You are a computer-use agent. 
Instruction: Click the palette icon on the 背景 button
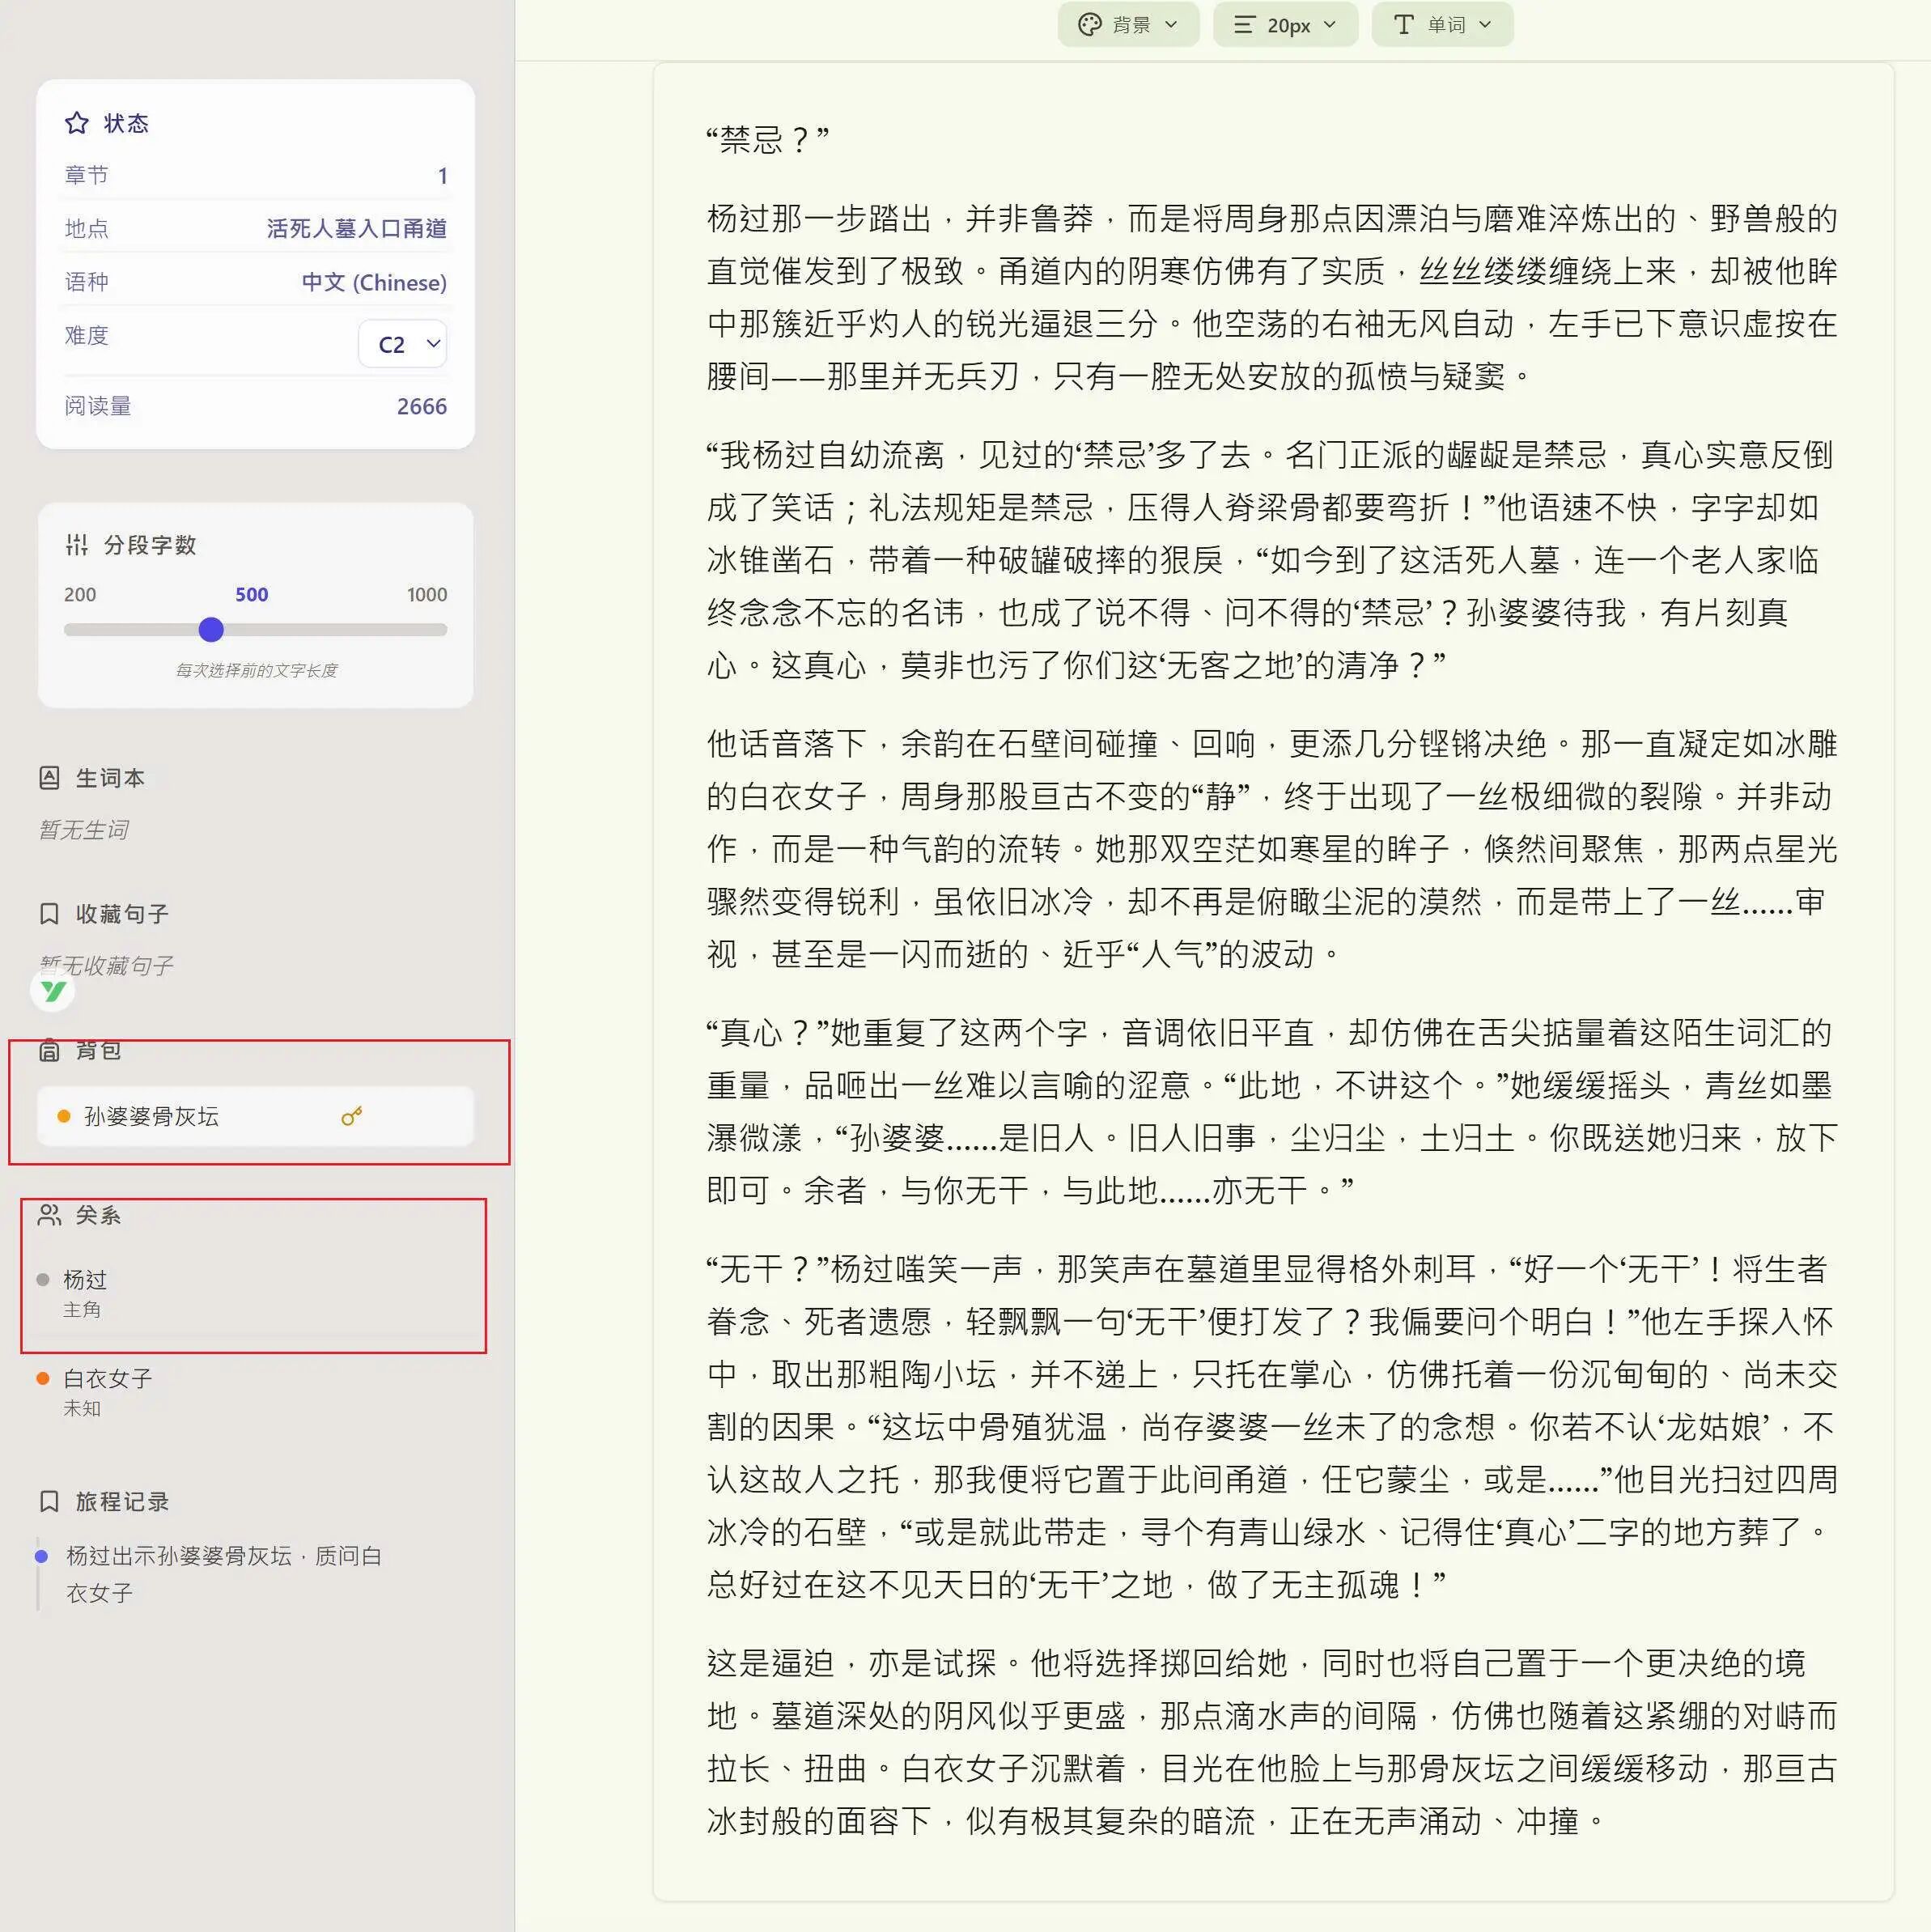click(1090, 24)
